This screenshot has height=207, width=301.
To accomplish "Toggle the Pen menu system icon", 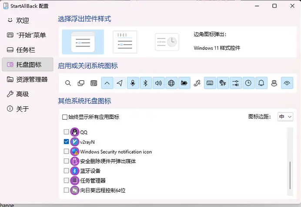I will [x=197, y=83].
